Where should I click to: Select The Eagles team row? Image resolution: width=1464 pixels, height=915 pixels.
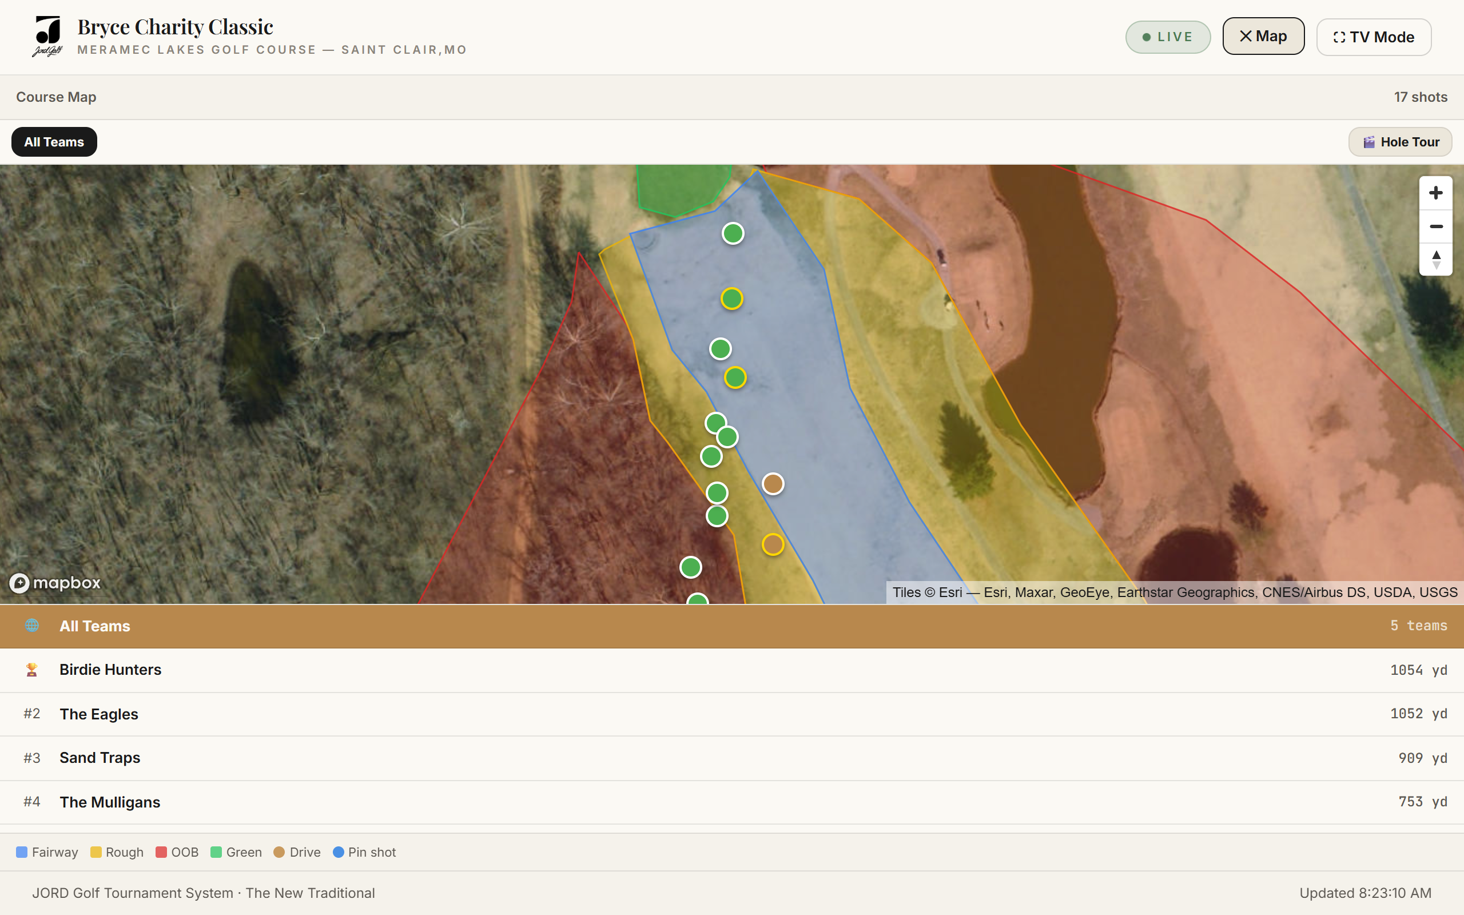point(732,714)
